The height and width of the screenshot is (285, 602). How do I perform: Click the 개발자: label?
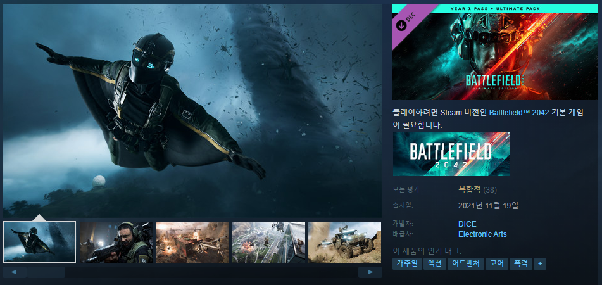tap(403, 224)
